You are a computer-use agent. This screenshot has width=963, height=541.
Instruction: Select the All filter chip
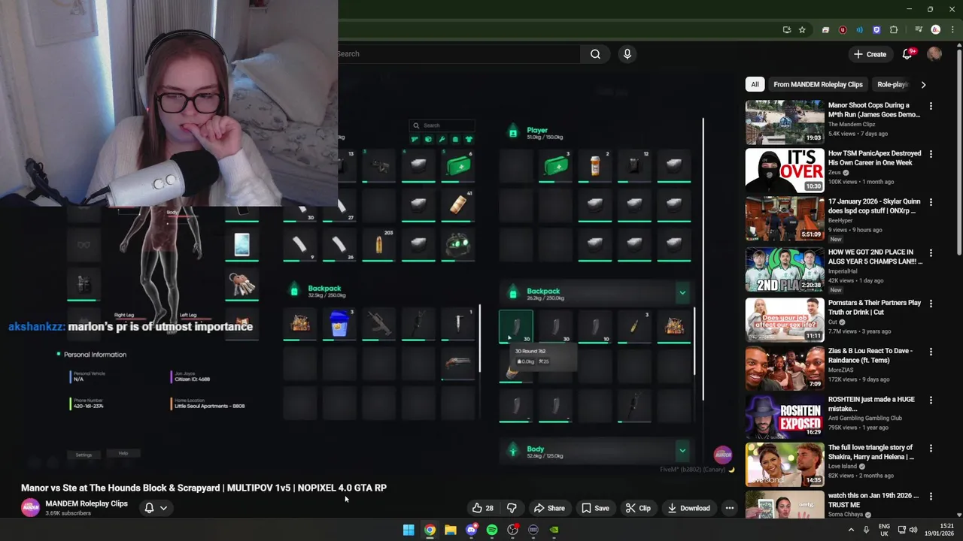click(755, 84)
